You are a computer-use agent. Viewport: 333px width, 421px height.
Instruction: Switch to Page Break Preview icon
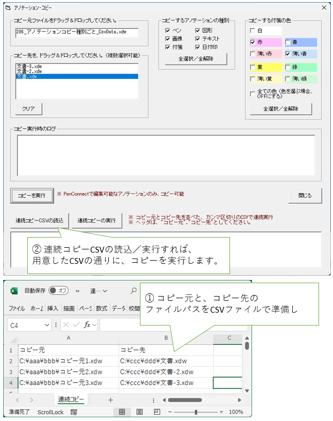157,412
